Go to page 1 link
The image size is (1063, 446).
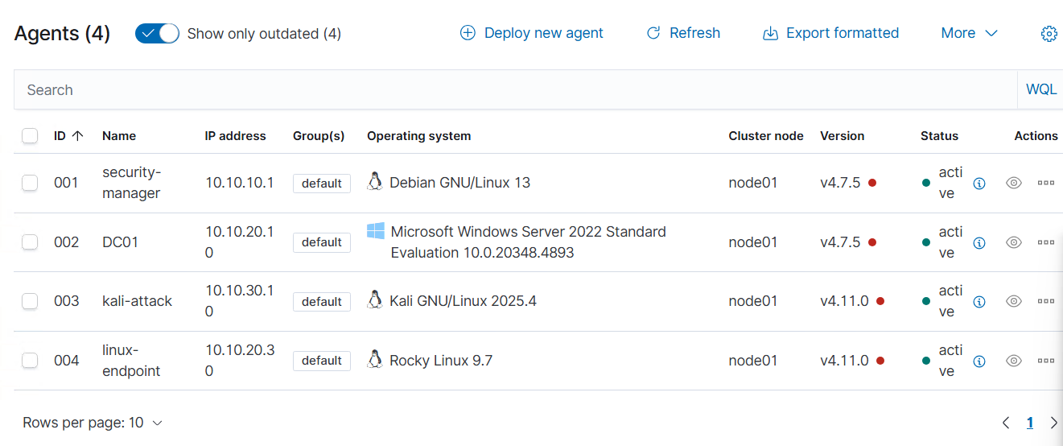click(x=1030, y=423)
